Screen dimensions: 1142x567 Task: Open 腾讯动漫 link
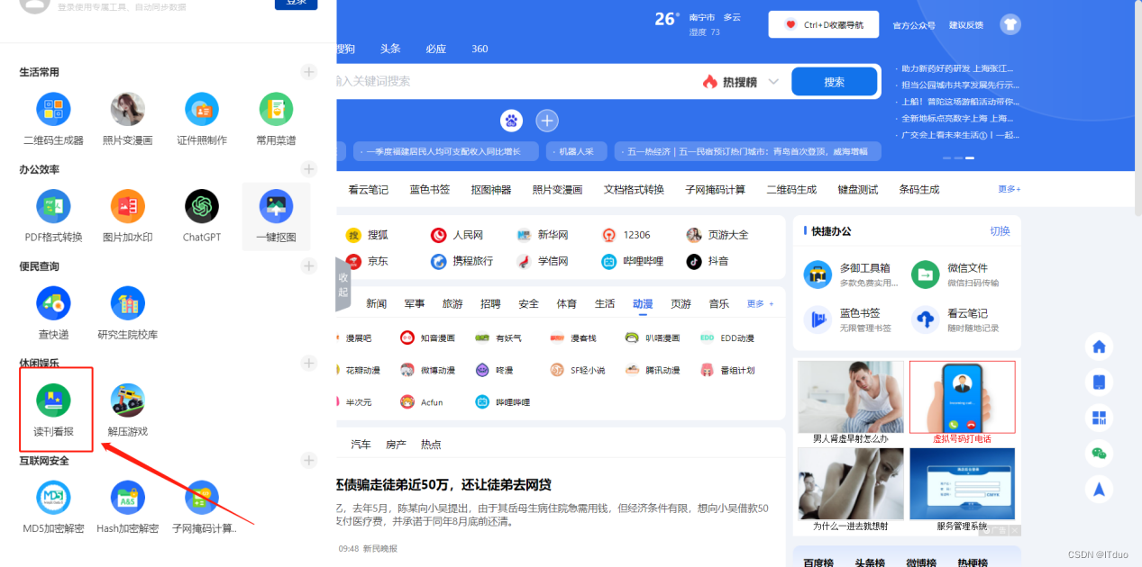[653, 370]
